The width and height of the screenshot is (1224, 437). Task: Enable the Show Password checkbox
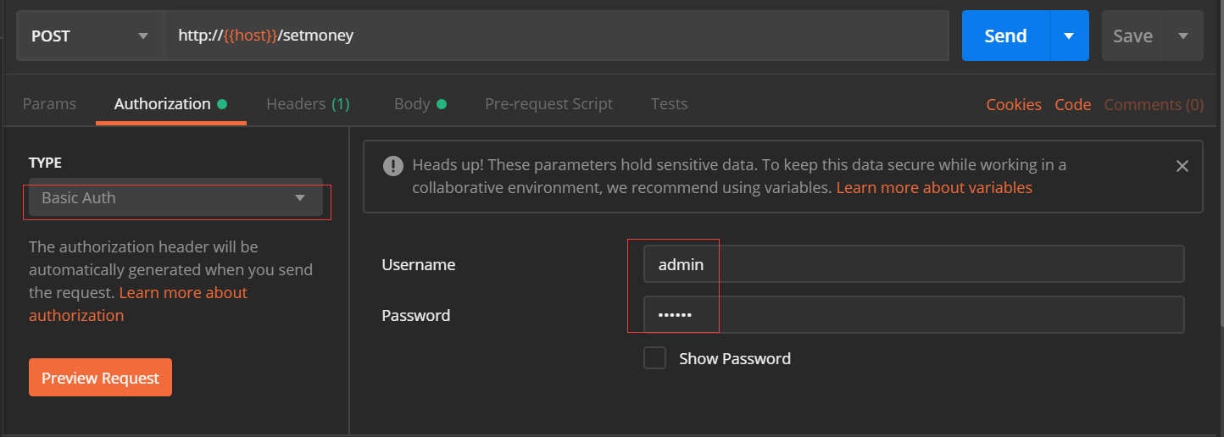point(654,358)
